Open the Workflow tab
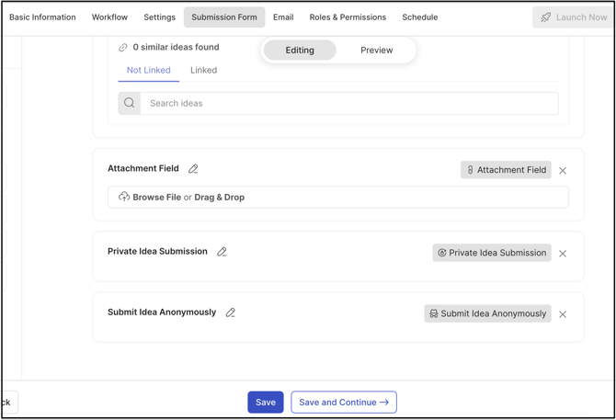 pos(109,17)
